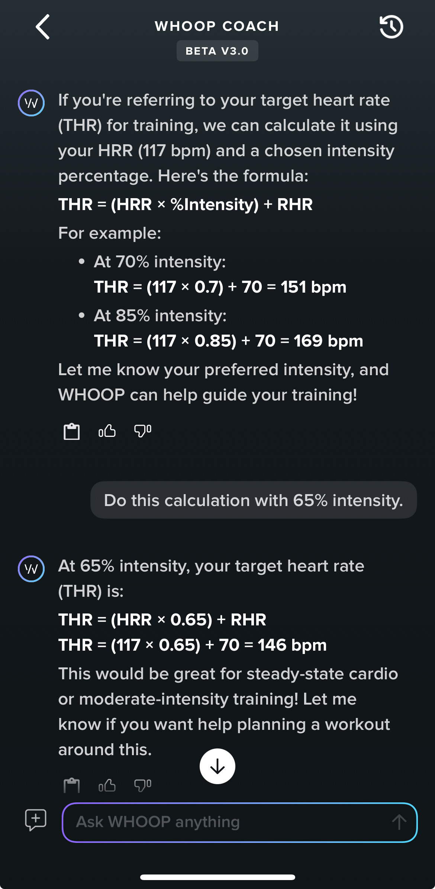Tap the "146 bpm" calculation line
435x889 pixels.
[x=193, y=645]
